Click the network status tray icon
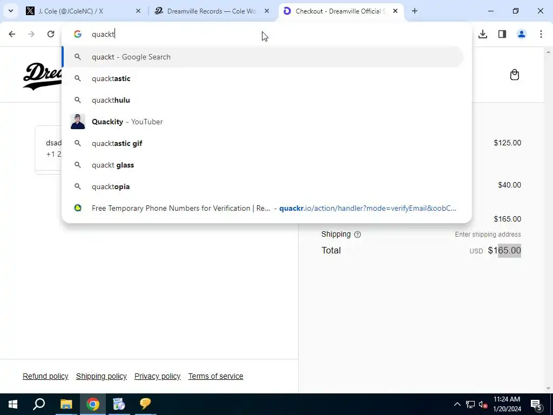Viewport: 553px width, 415px height. click(x=470, y=404)
